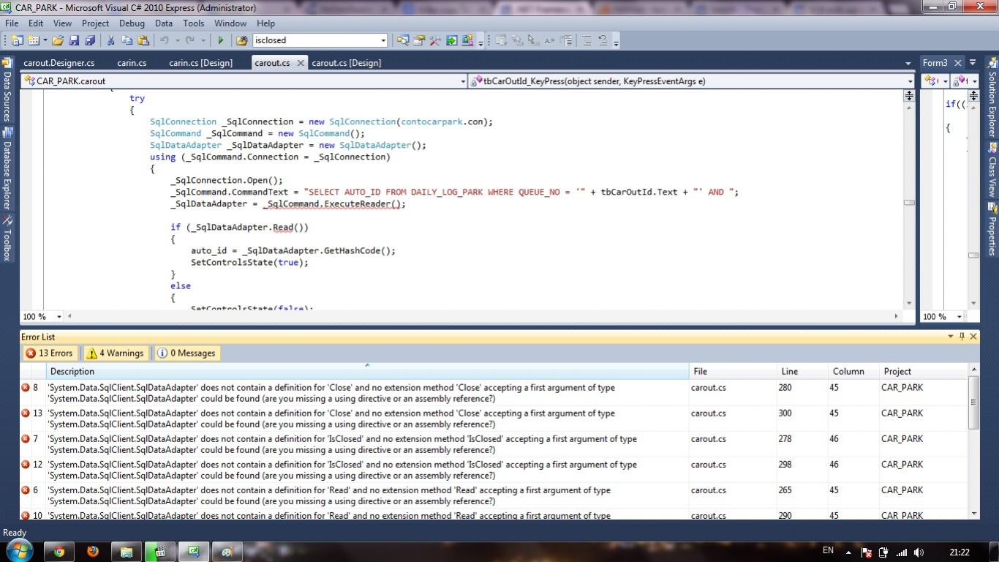This screenshot has height=562, width=999.
Task: Open the Edit menu
Action: click(36, 23)
